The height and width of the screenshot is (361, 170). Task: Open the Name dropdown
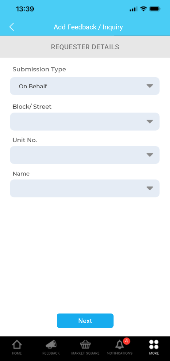coord(85,188)
